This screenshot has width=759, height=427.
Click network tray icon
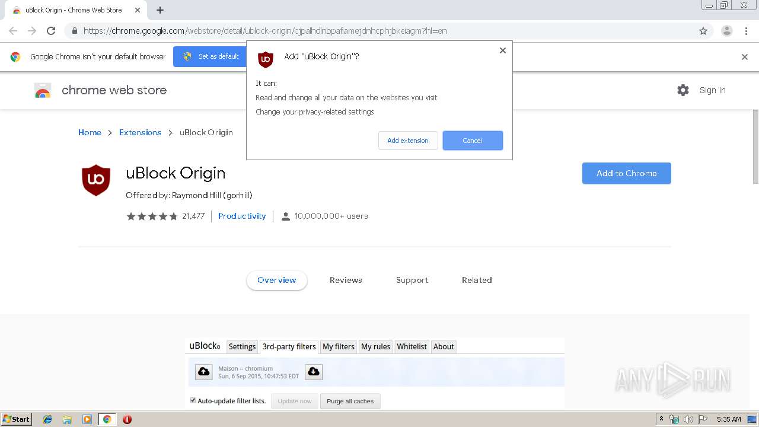pos(674,419)
